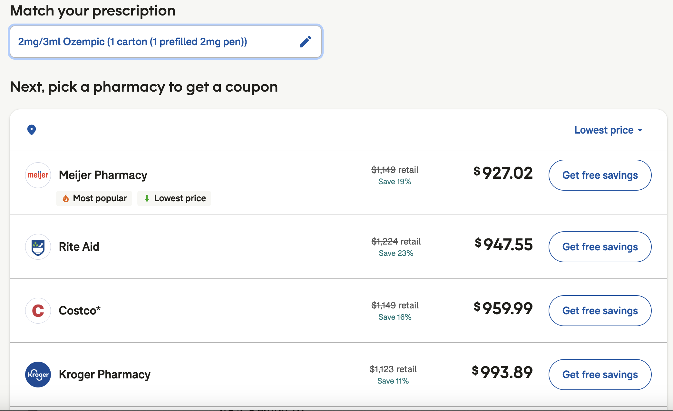Image resolution: width=673 pixels, height=411 pixels.
Task: Select the Meijer Pharmacy name
Action: click(103, 175)
